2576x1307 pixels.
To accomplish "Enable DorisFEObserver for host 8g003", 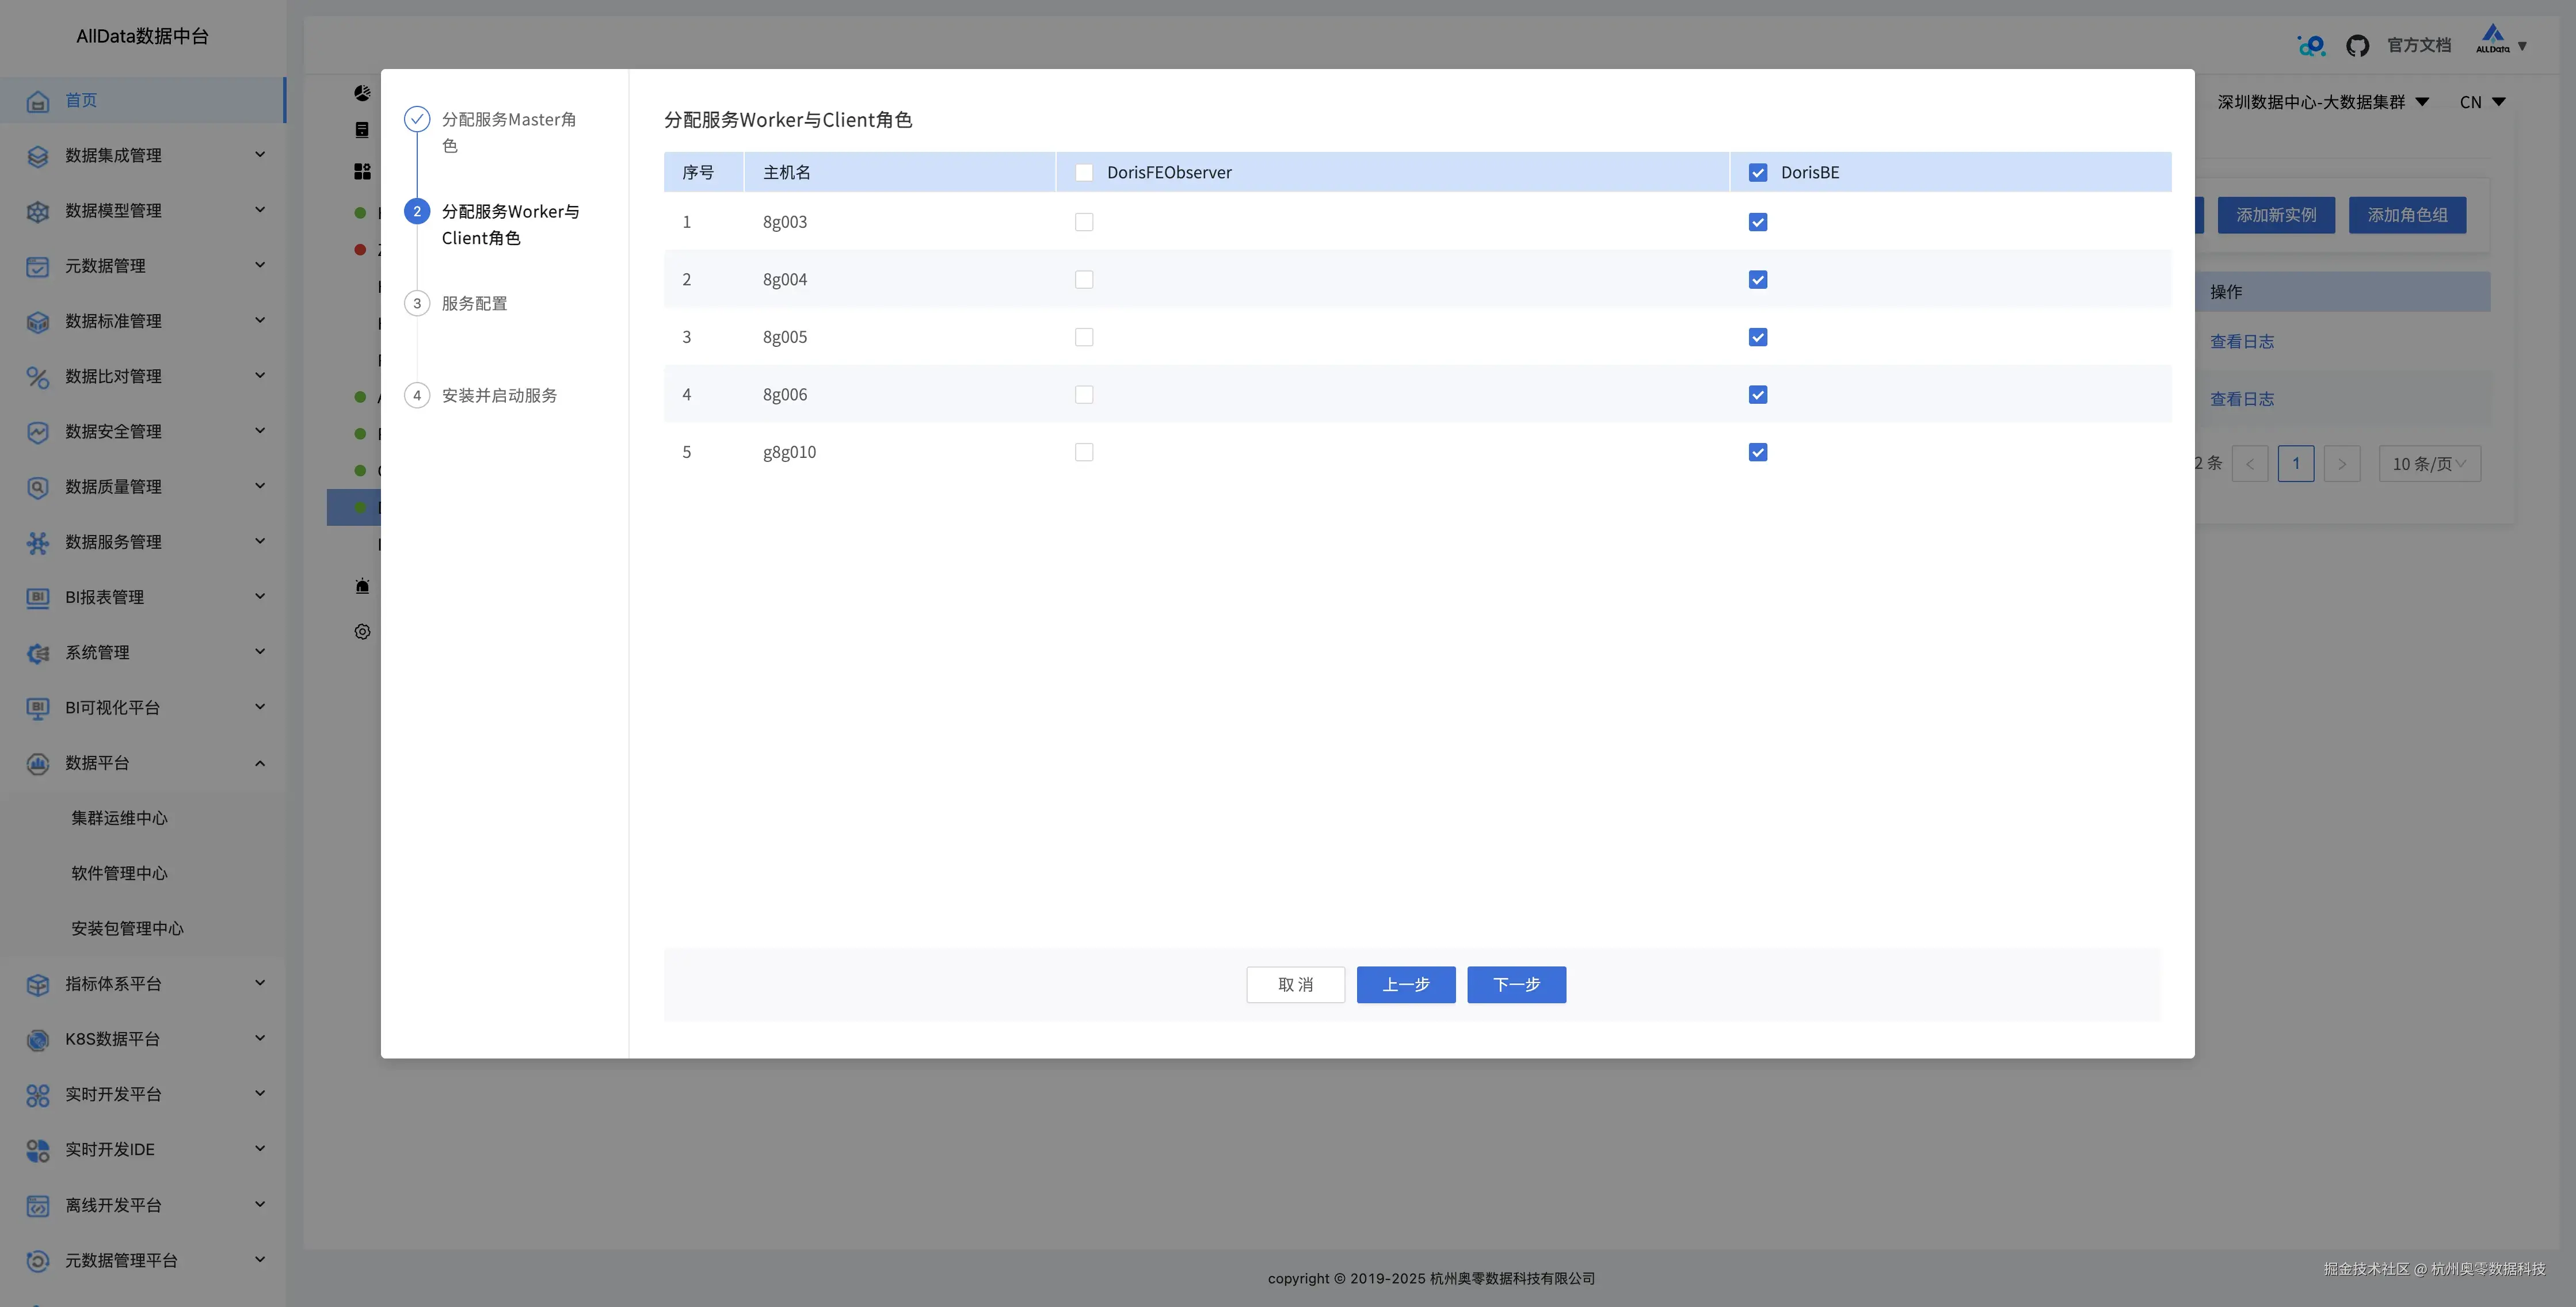I will tap(1084, 222).
